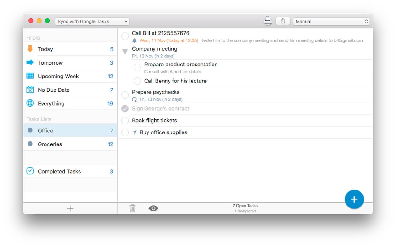The width and height of the screenshot is (396, 247).
Task: Open the share button in the toolbar
Action: click(x=283, y=21)
